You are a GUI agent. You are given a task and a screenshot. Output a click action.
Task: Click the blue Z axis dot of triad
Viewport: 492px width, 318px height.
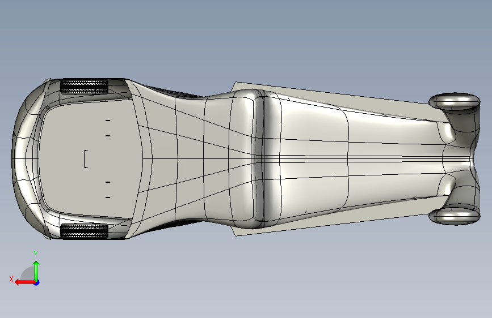pyautogui.click(x=37, y=282)
